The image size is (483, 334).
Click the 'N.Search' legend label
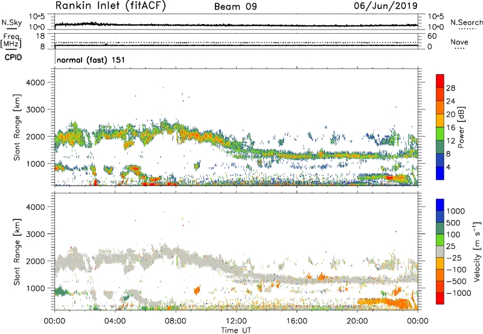tap(466, 22)
